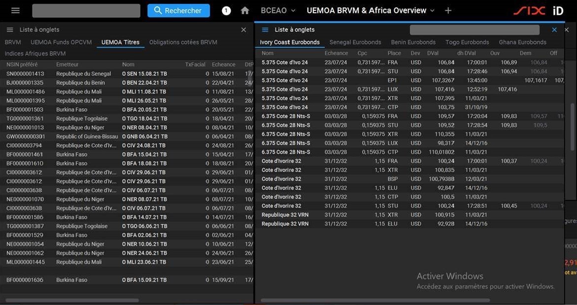The height and width of the screenshot is (305, 577).
Task: Click the right panel search field
Action: [475, 30]
